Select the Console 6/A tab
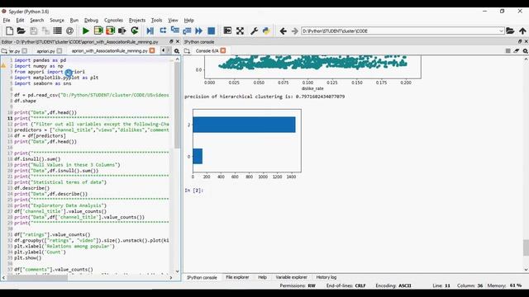Screen dimensions: 529x297 click(x=207, y=51)
